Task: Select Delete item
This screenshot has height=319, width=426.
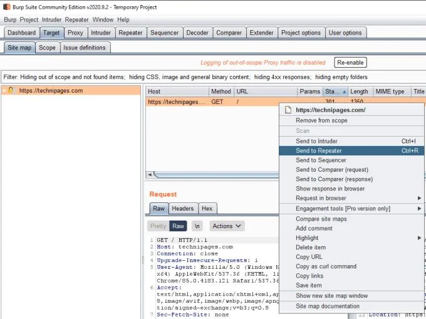Action: 351,248
